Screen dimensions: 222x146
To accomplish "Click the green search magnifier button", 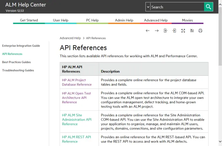I will (208, 7).
